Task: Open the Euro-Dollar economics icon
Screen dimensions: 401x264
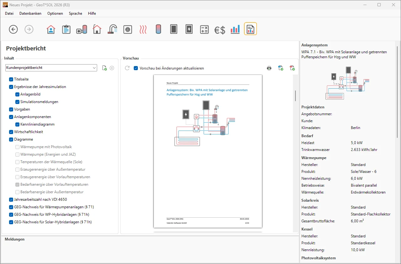Action: [x=220, y=30]
